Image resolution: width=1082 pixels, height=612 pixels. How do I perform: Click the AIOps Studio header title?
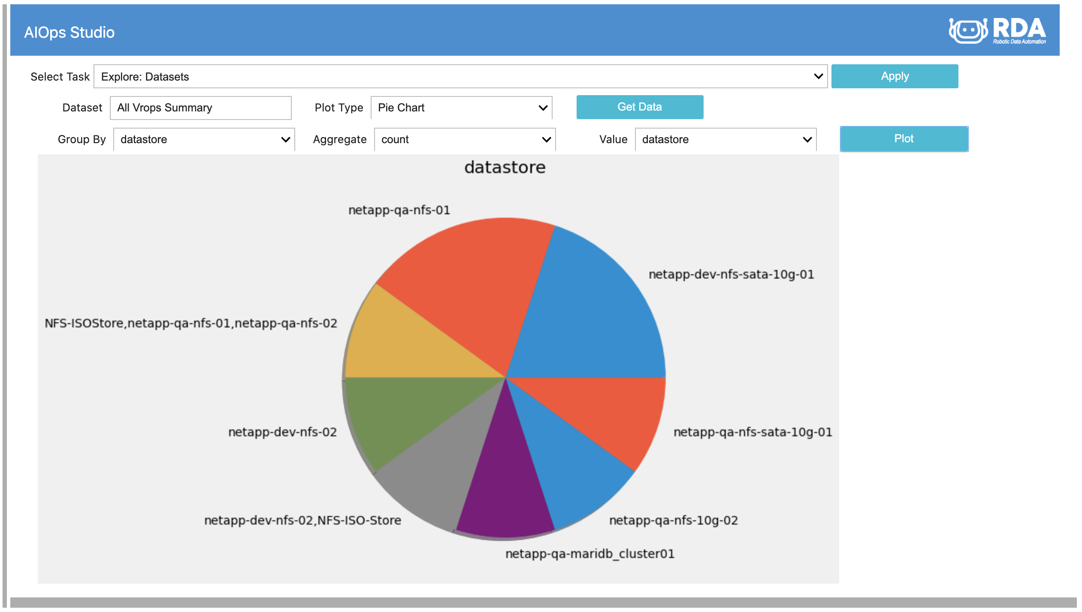point(70,32)
